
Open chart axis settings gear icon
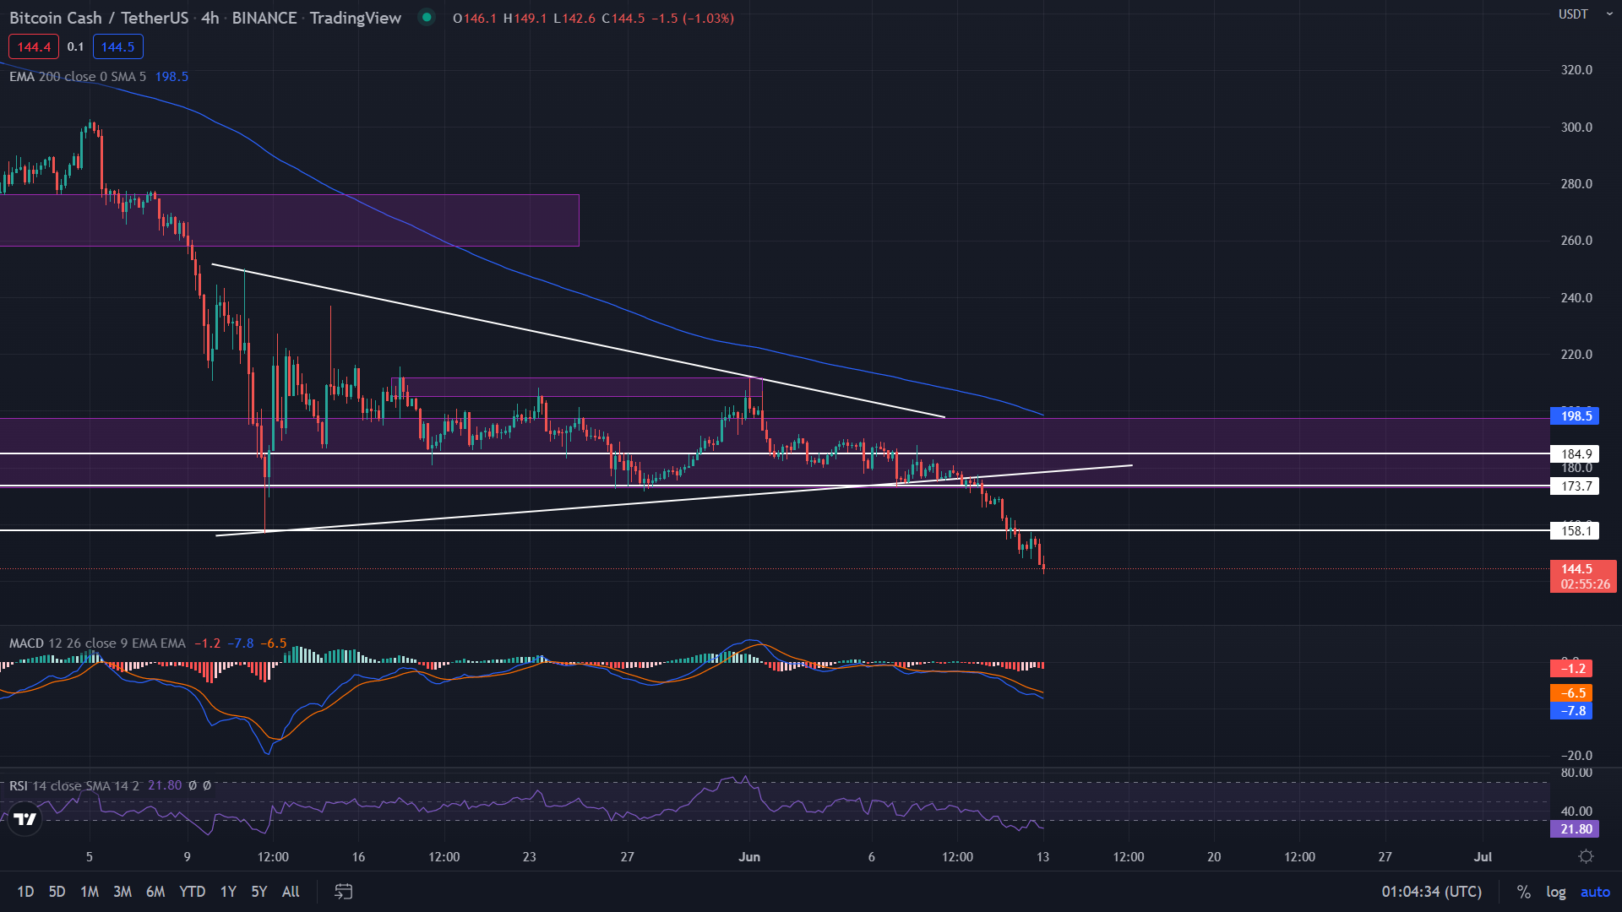[x=1586, y=856]
